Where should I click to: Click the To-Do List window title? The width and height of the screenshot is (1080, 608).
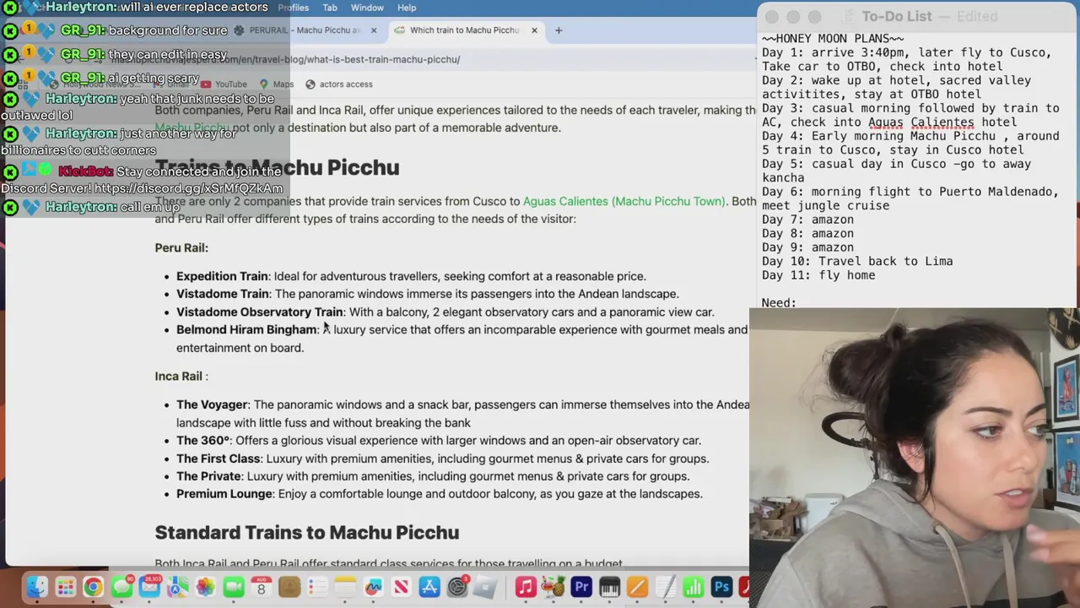897,16
